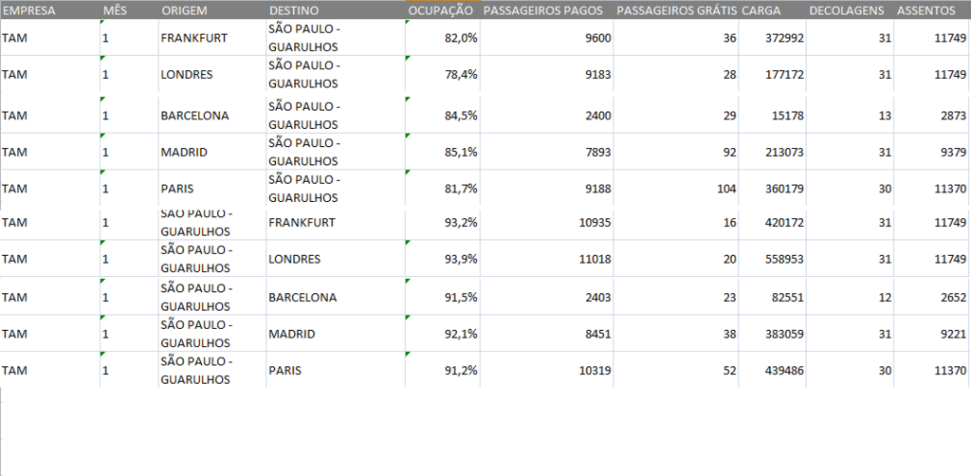Select the PASSAGEIROS PAGOS column header
The image size is (971, 476).
point(547,10)
